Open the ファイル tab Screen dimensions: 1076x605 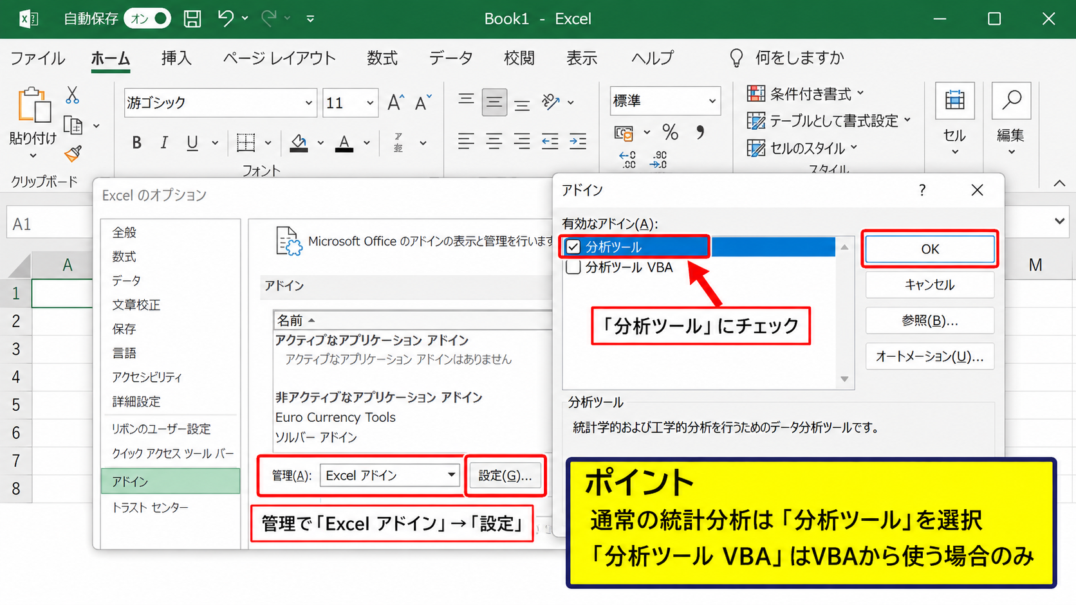37,58
